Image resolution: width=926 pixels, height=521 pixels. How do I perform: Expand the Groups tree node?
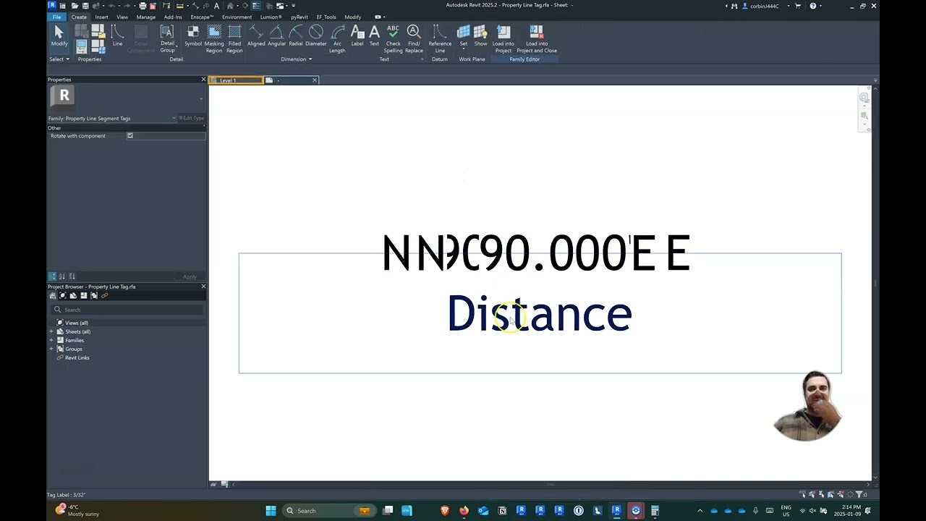51,349
